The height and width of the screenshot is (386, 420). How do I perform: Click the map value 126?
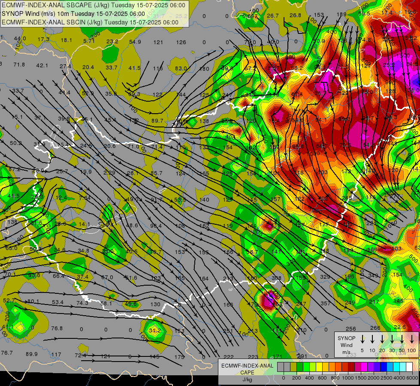click(181, 42)
